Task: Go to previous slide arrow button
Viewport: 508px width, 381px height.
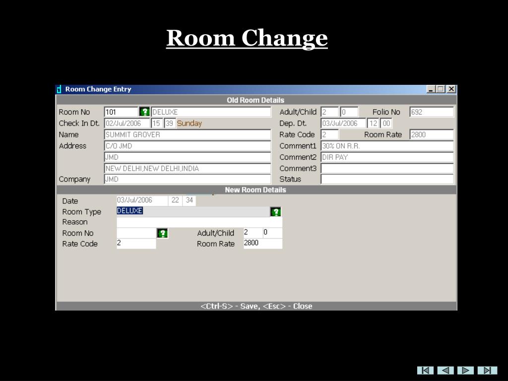Action: (x=445, y=370)
